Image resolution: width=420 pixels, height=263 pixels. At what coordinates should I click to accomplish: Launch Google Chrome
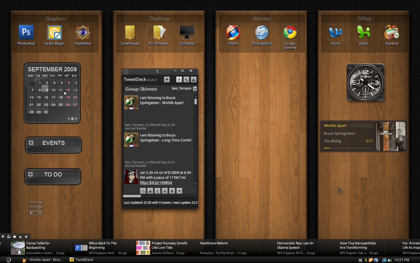point(290,37)
